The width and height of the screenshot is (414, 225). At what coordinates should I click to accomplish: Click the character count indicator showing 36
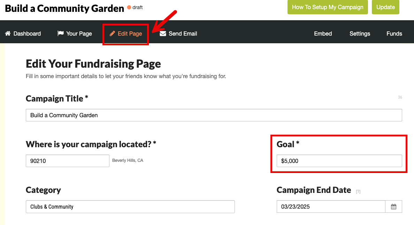point(400,97)
